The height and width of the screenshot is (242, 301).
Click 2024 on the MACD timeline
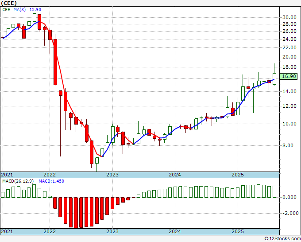(x=175, y=231)
